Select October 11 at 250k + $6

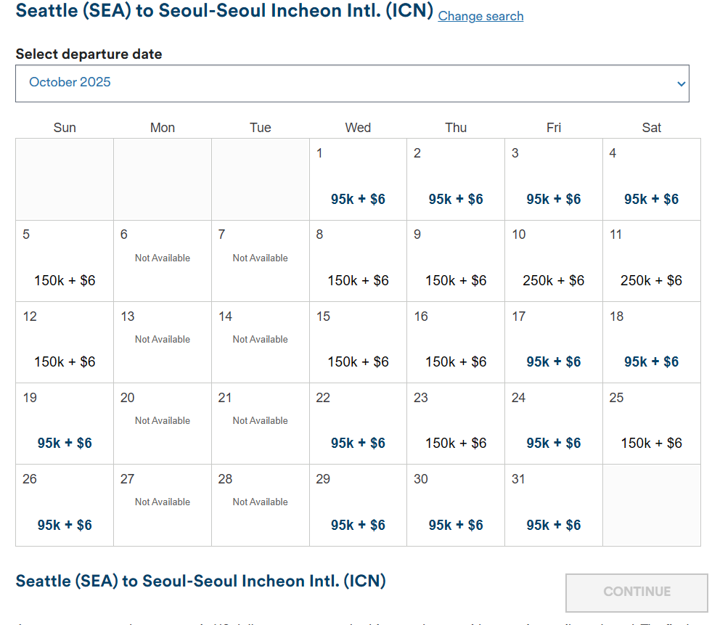point(652,280)
